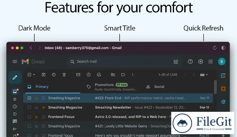Open the Google Keep side panel icon

pos(223,89)
